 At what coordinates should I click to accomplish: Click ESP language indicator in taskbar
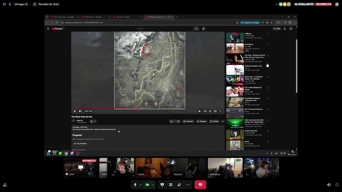click(x=276, y=153)
